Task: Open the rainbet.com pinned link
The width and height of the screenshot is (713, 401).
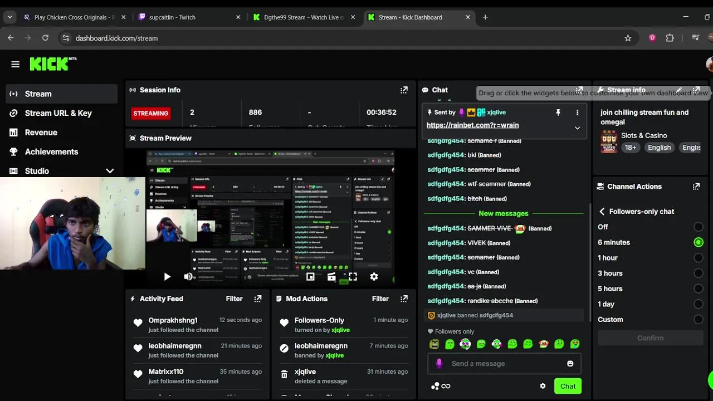Action: pos(472,125)
